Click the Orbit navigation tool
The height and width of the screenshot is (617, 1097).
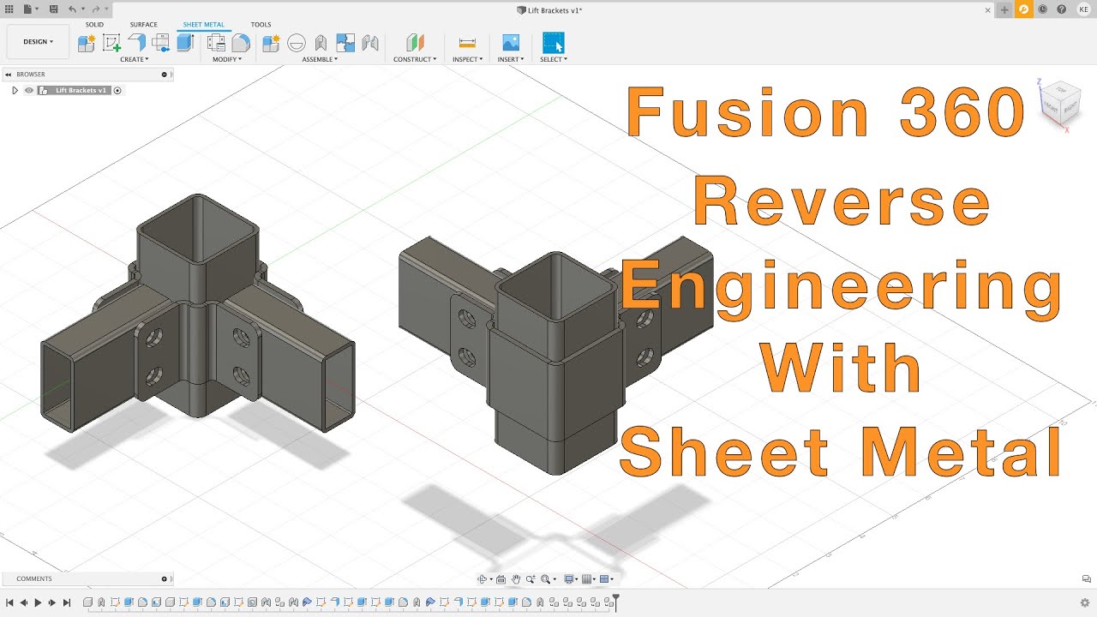pos(483,579)
